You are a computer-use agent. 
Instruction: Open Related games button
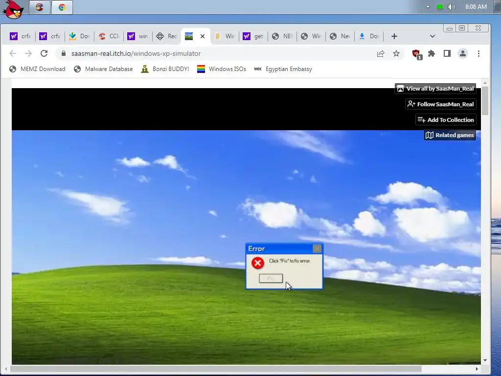coord(450,135)
